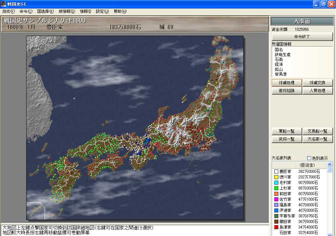336x236 pixels.
Task: Click the blue 伊達家 color swatch
Action: [x=276, y=210]
